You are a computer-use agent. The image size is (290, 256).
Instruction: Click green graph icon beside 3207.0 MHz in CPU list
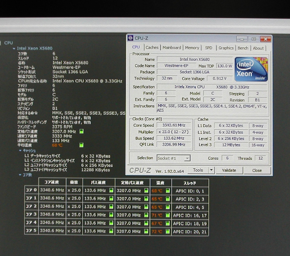pos(81,132)
